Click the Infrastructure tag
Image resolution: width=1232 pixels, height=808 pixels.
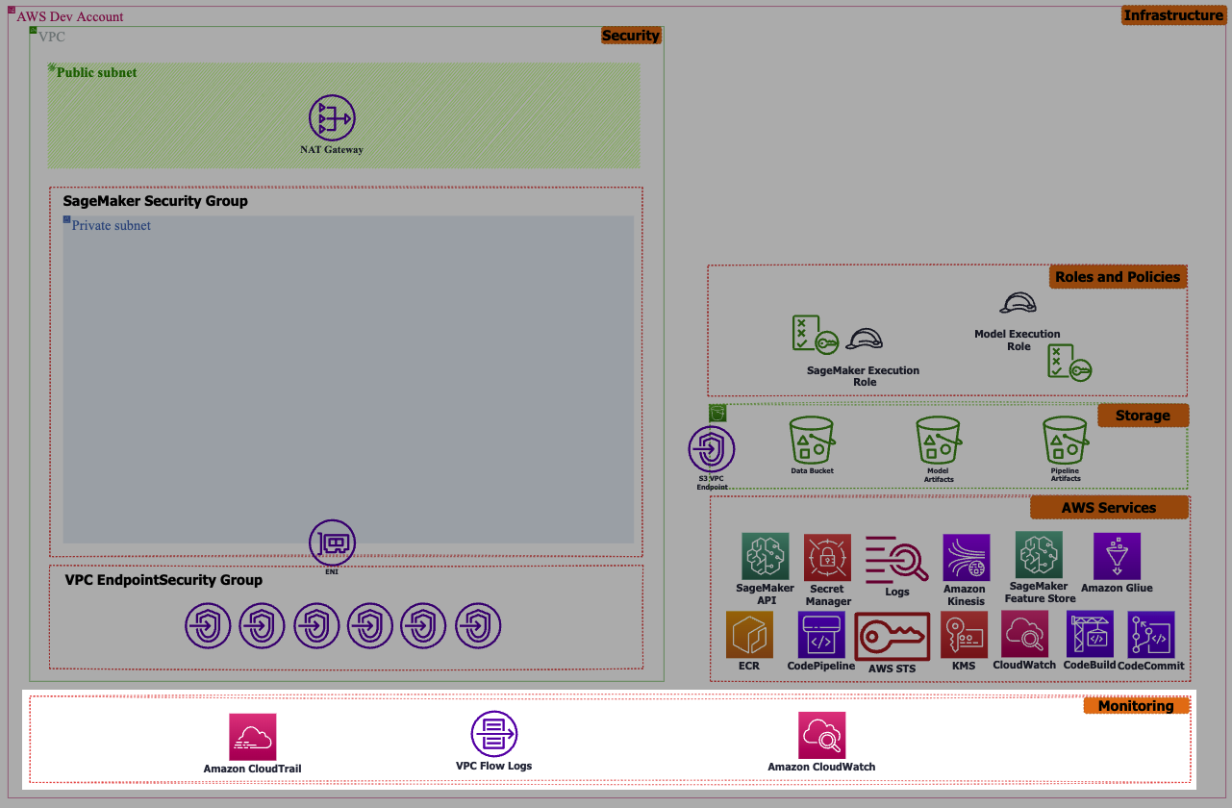point(1173,15)
